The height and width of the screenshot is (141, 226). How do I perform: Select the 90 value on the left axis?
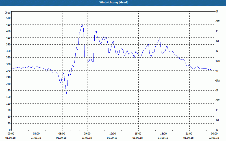9,110
